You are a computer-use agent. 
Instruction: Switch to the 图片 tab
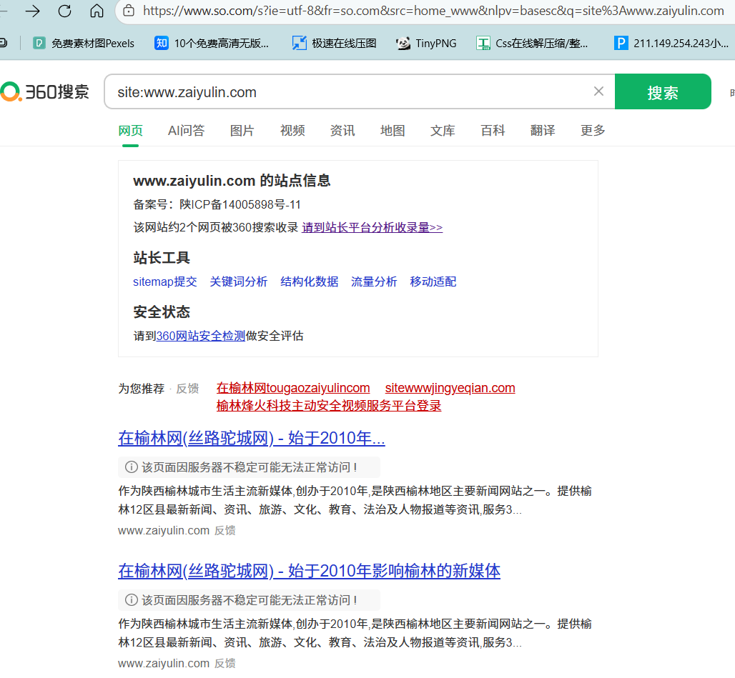pyautogui.click(x=242, y=131)
